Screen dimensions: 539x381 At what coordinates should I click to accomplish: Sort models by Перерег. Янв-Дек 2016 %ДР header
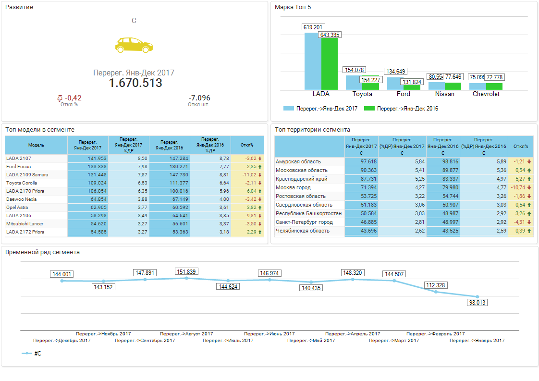pyautogui.click(x=210, y=145)
